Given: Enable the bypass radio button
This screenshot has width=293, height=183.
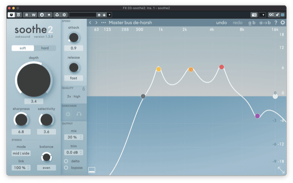Looking at the screenshot, I should click(x=66, y=167).
